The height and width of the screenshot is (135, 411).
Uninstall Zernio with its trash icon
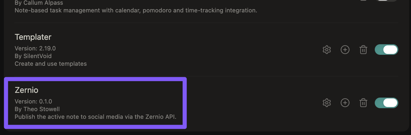(363, 103)
